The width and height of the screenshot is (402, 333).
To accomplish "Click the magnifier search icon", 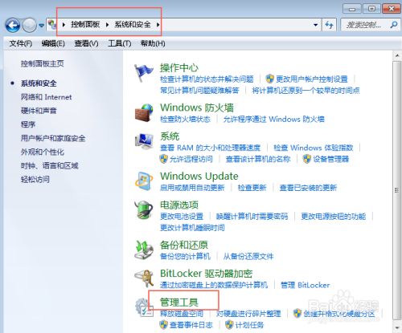I will [394, 25].
